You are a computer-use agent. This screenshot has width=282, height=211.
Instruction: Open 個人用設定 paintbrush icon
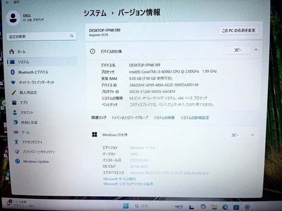(14, 92)
